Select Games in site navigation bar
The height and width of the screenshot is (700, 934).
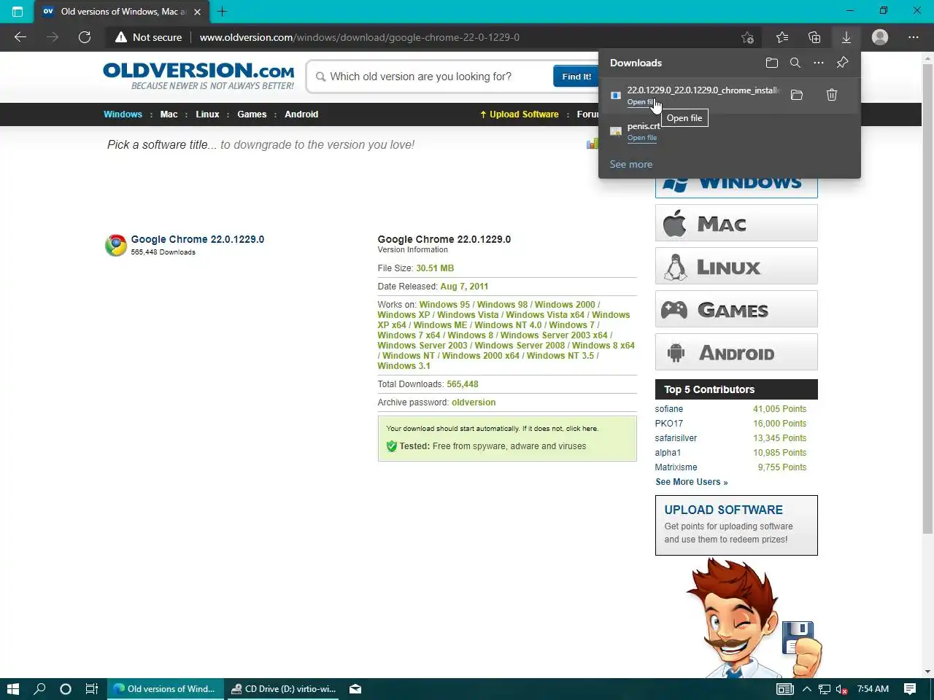(x=252, y=114)
